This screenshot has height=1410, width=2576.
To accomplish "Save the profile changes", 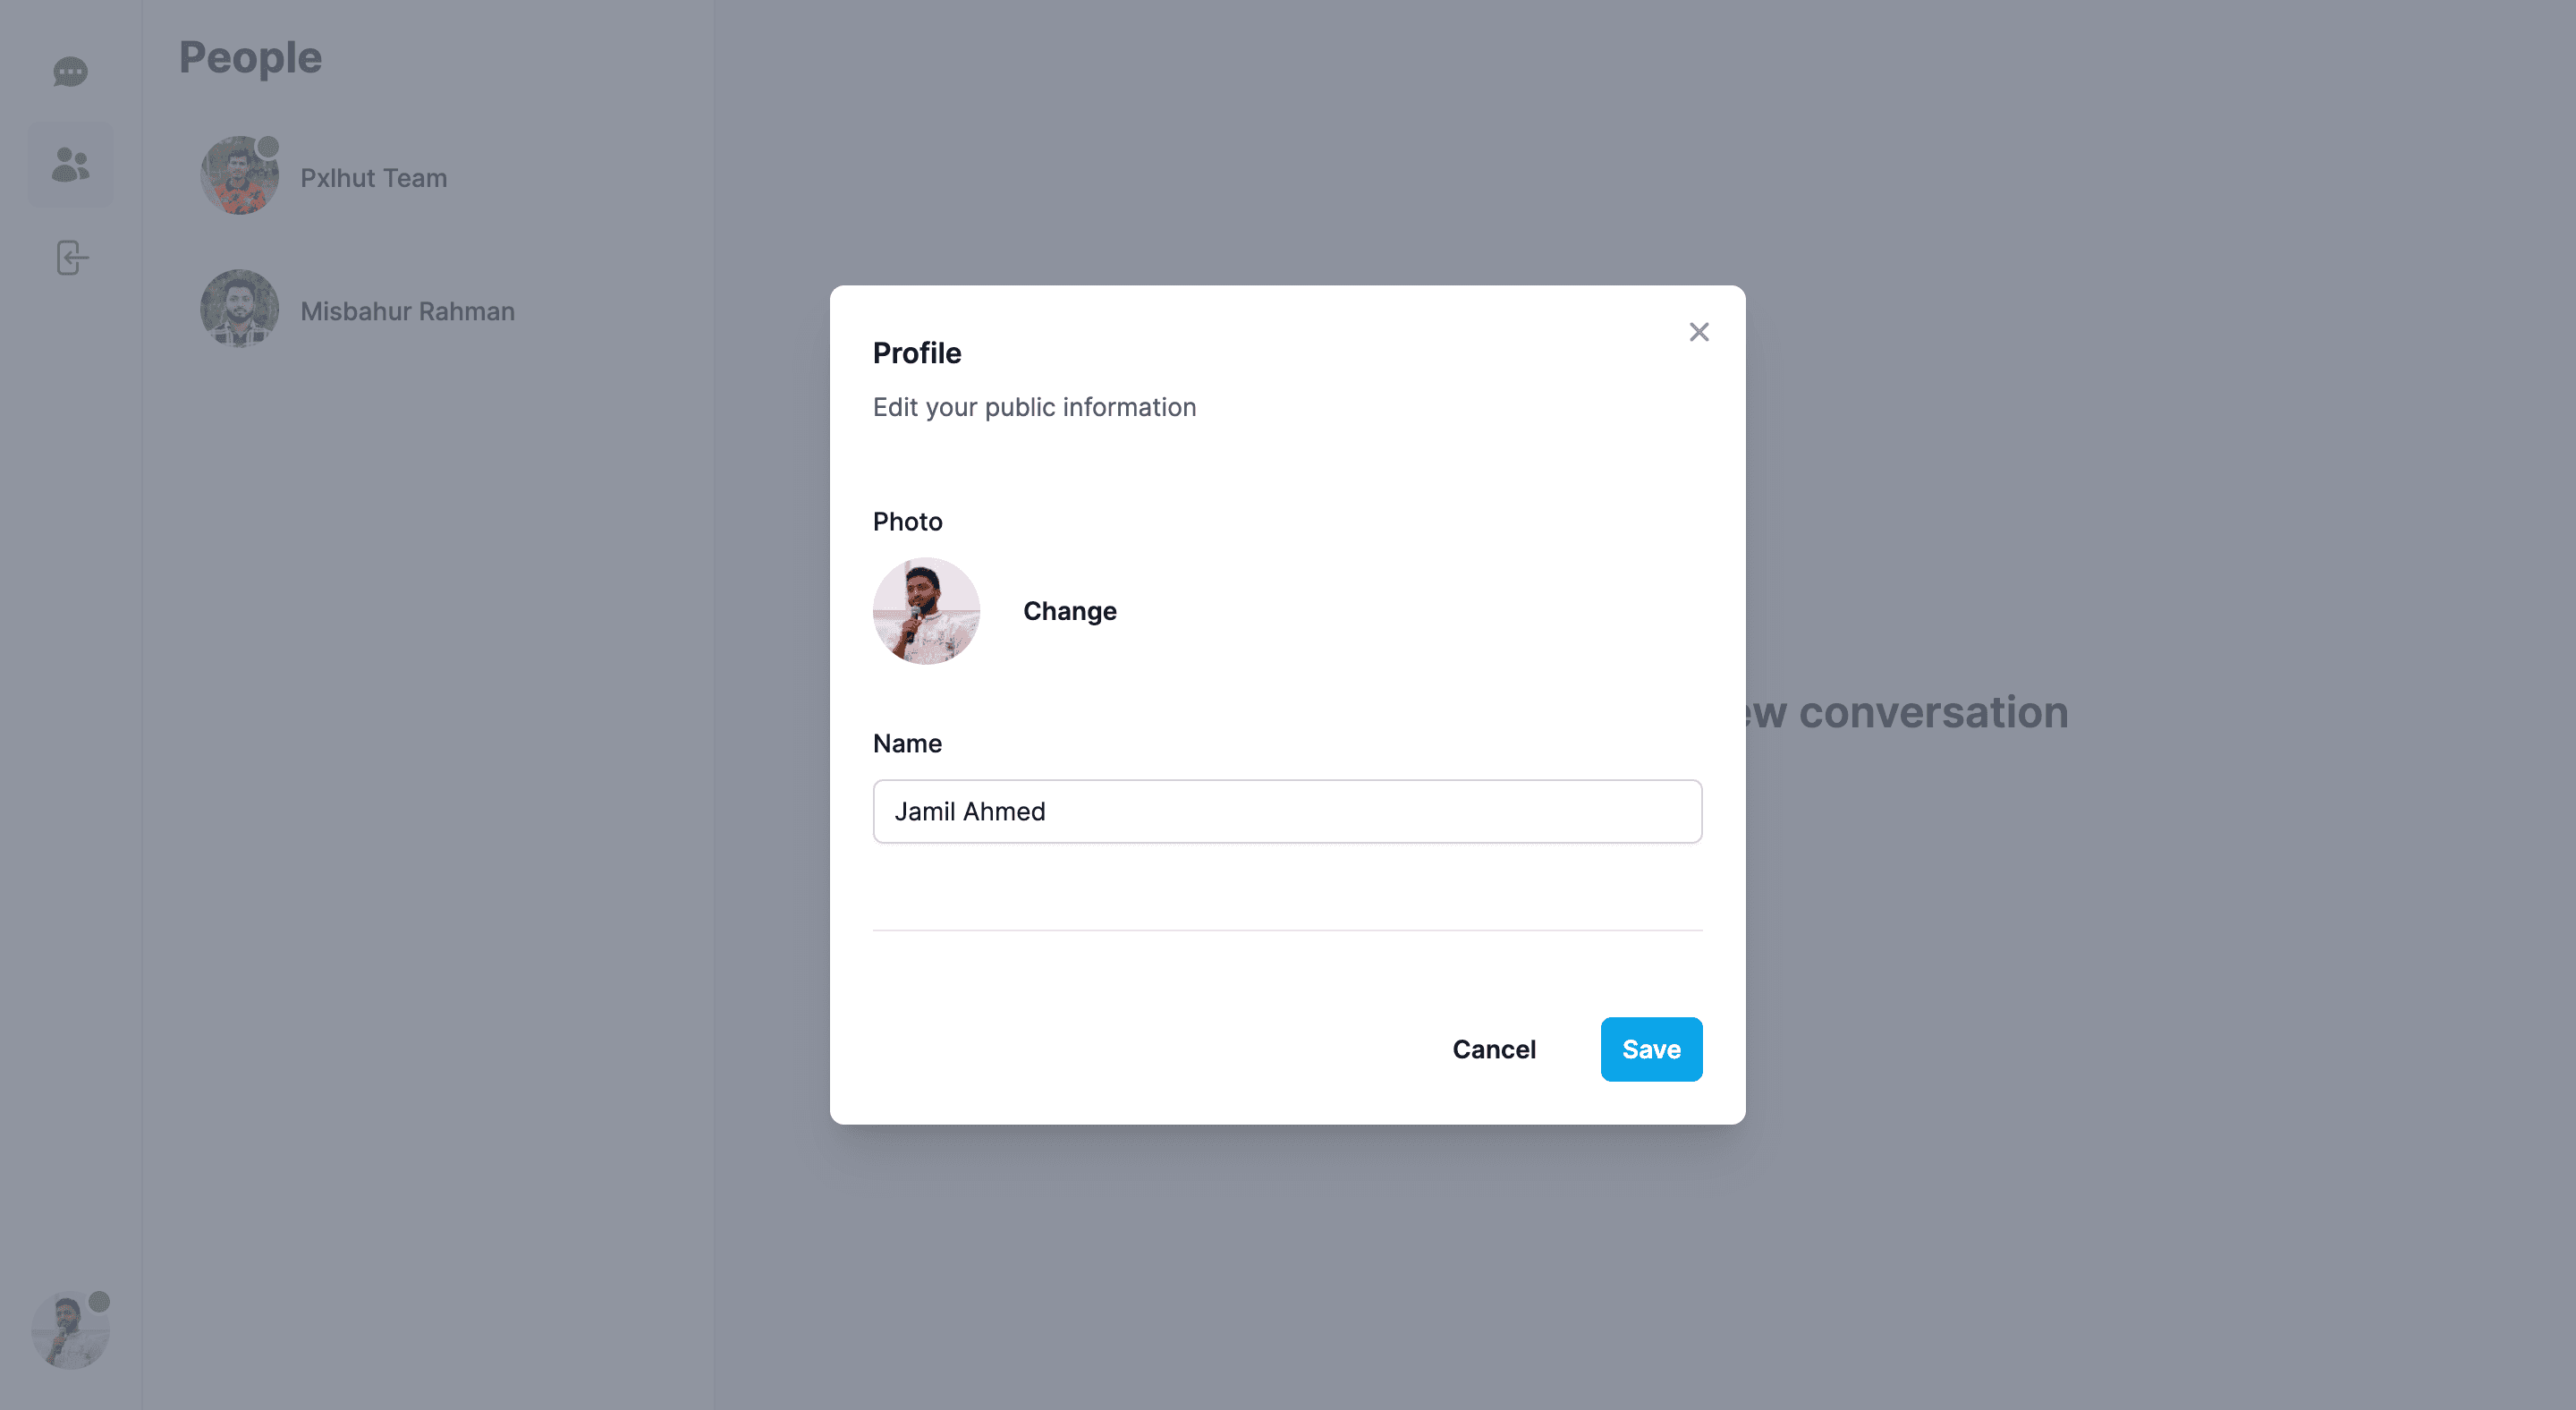I will (x=1651, y=1049).
